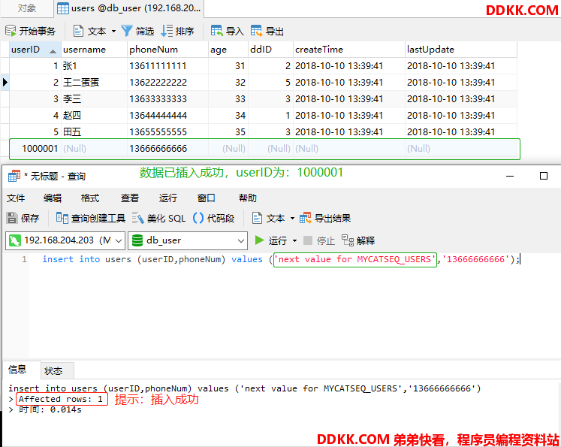Open the 编辑 menu
Screen dimensions: 561x447
click(53, 198)
